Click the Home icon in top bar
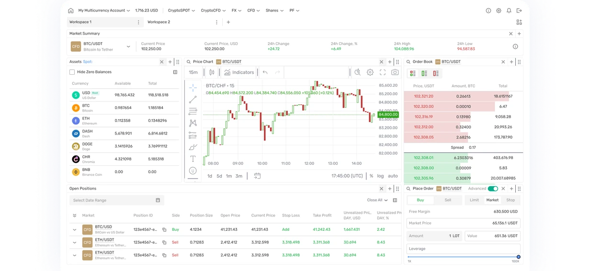 (71, 11)
